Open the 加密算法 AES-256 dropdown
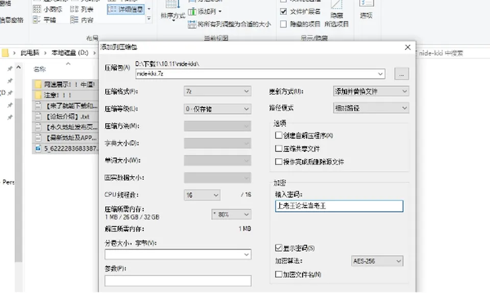The height and width of the screenshot is (293, 490). click(x=377, y=261)
